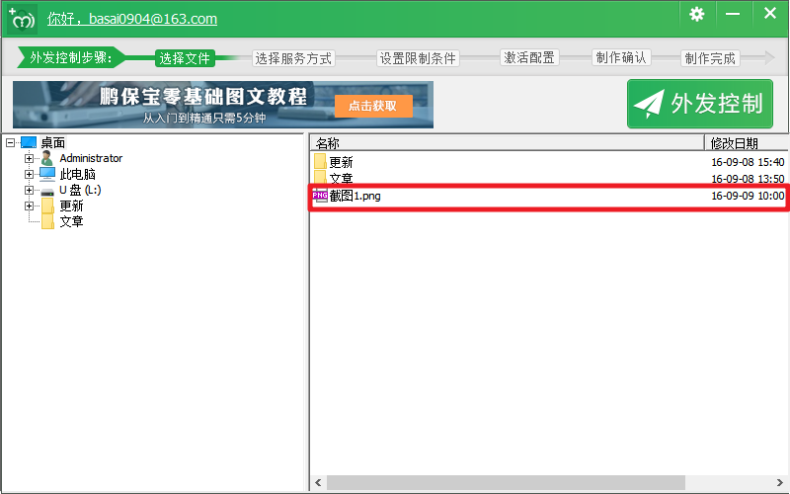The image size is (790, 494).
Task: Click the U 盘 (L:) drive icon
Action: click(47, 190)
